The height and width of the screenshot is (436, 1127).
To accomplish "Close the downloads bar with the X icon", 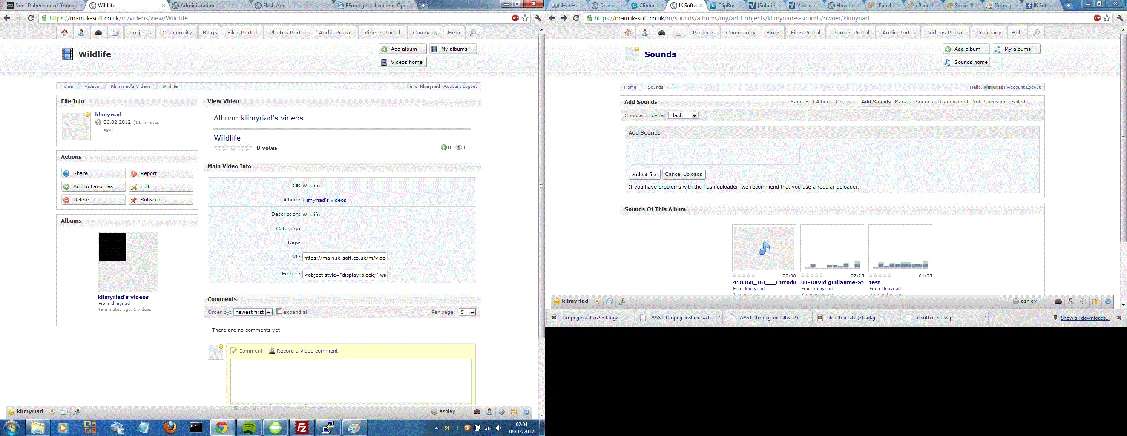I will pos(1118,318).
